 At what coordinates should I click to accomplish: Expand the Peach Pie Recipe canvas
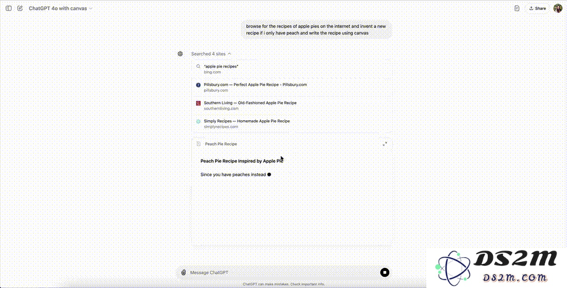coord(384,144)
